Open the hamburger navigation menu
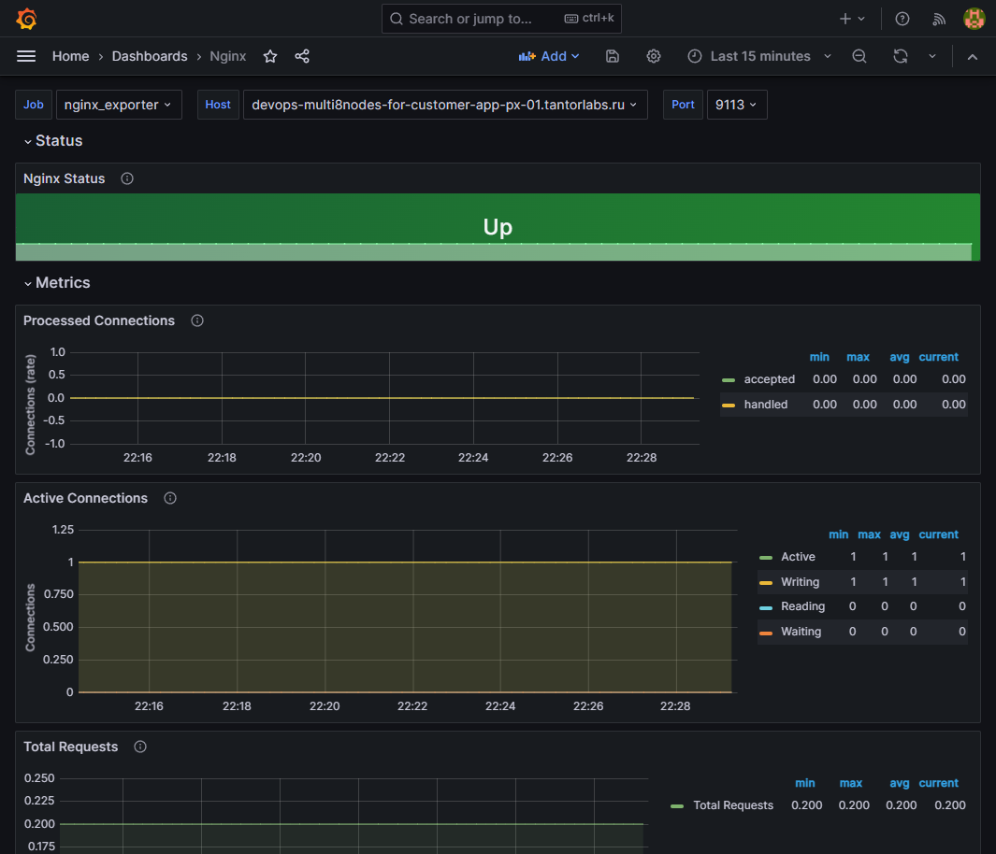The height and width of the screenshot is (854, 996). pyautogui.click(x=26, y=56)
